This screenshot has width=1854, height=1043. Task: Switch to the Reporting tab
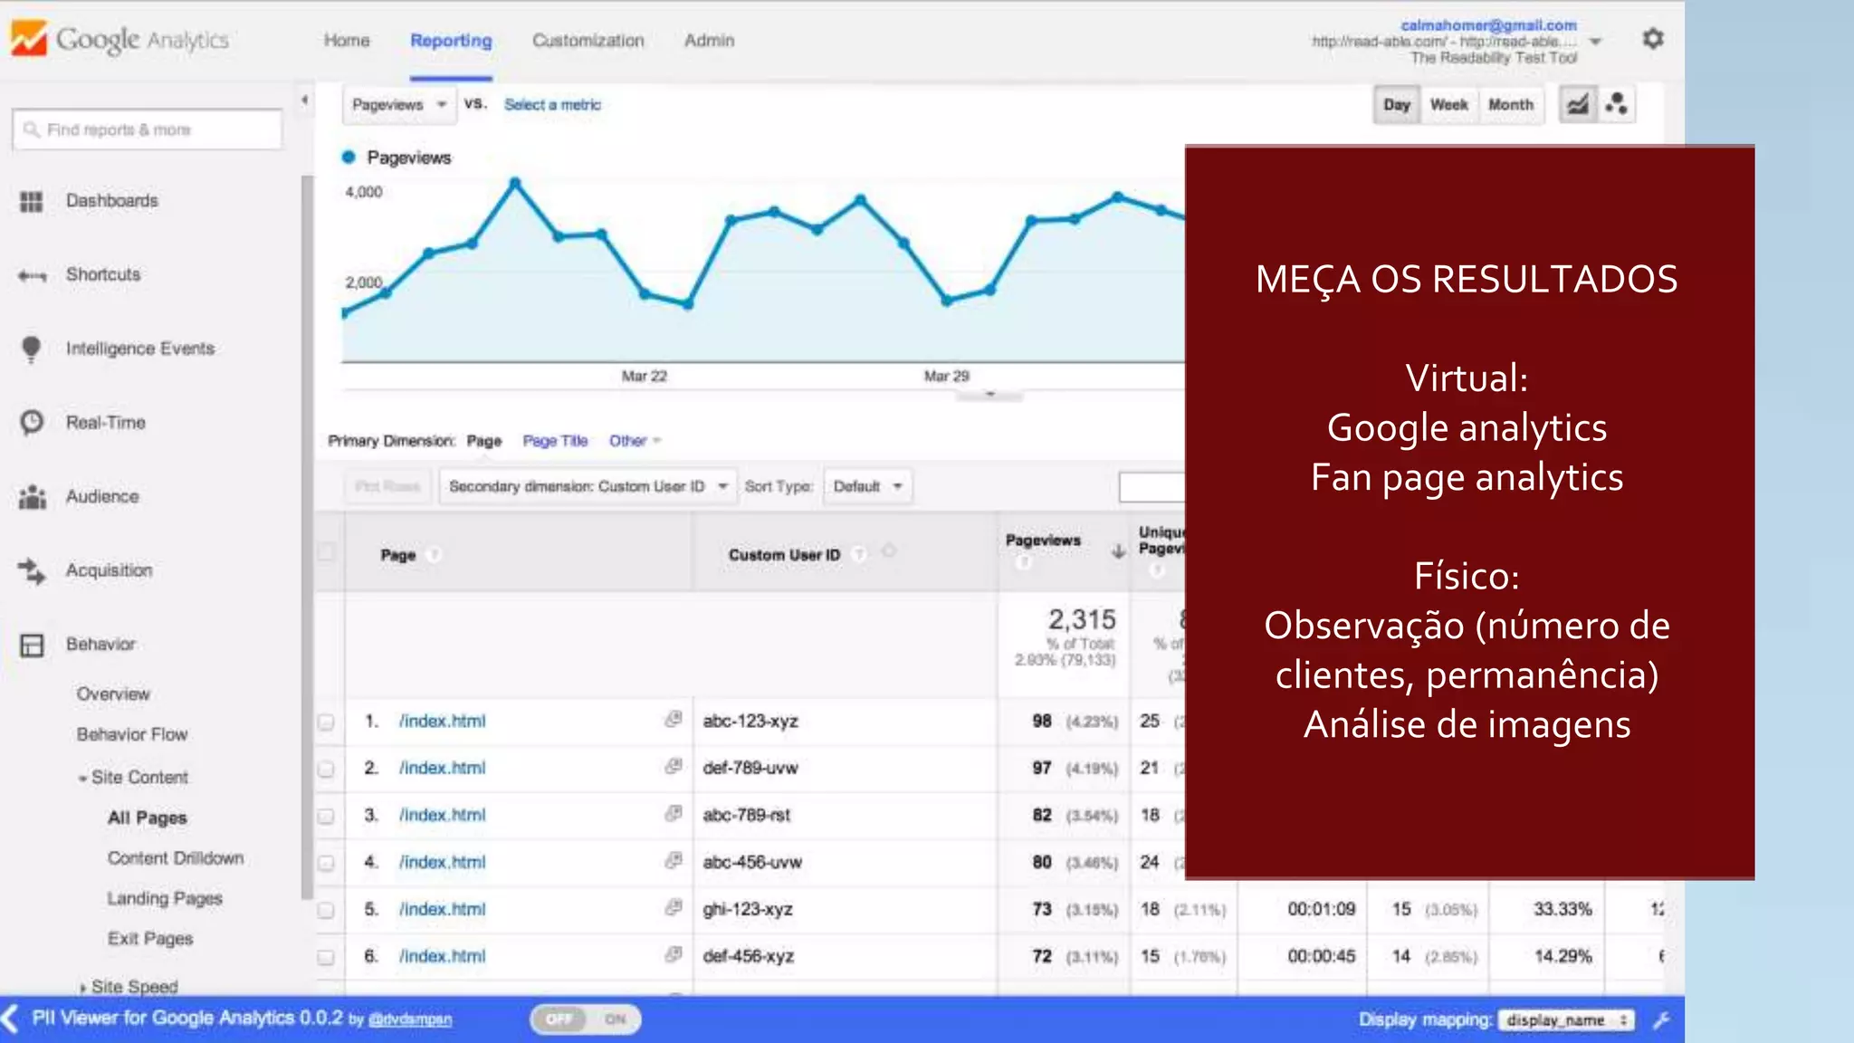tap(451, 41)
